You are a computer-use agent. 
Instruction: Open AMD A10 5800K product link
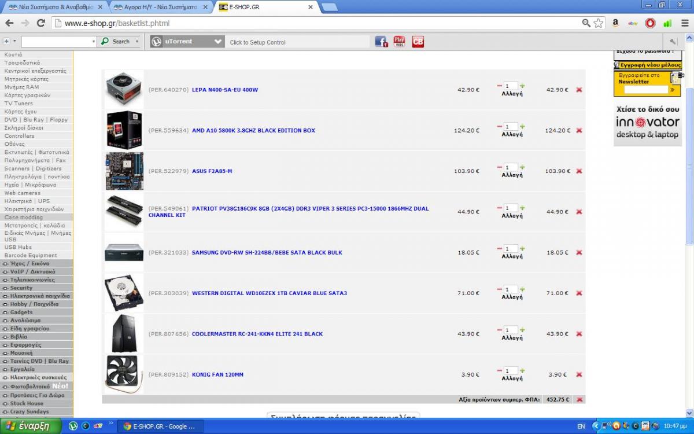[x=253, y=131]
